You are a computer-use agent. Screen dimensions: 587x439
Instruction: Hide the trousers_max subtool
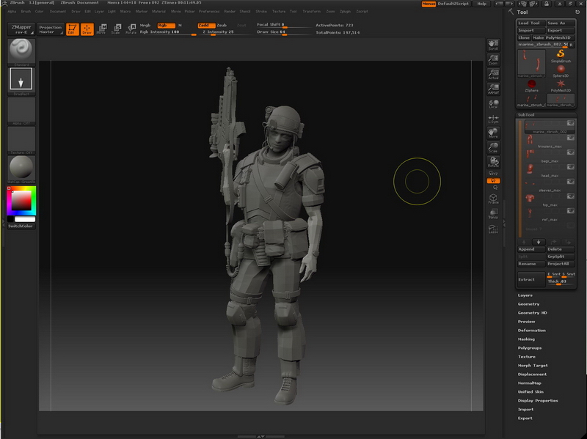[x=570, y=138]
